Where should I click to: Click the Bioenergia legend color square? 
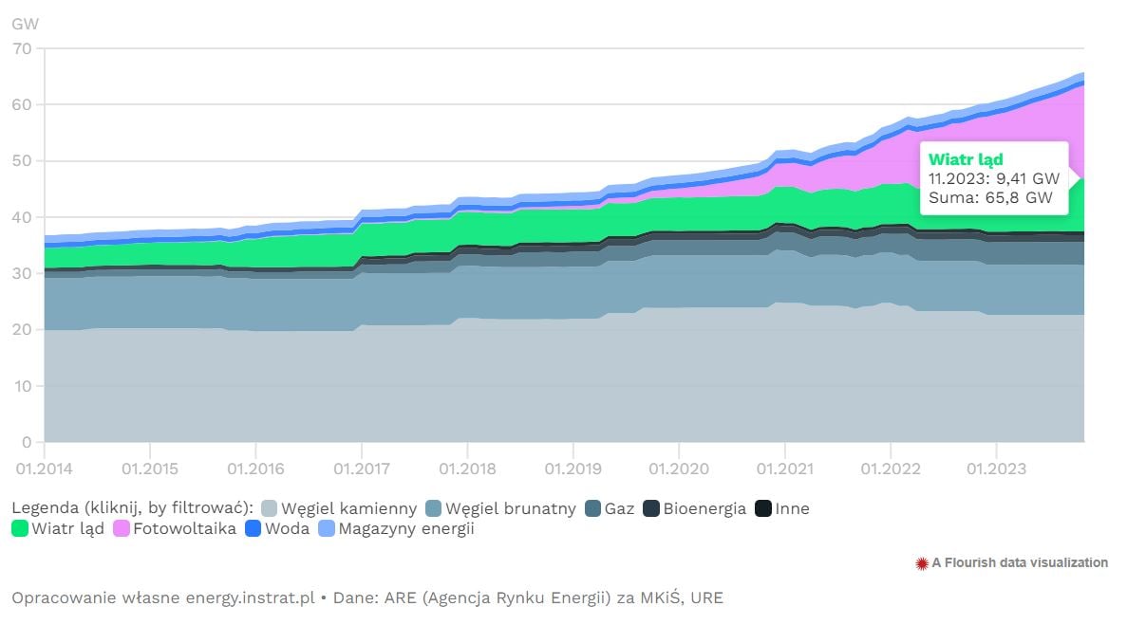click(651, 508)
